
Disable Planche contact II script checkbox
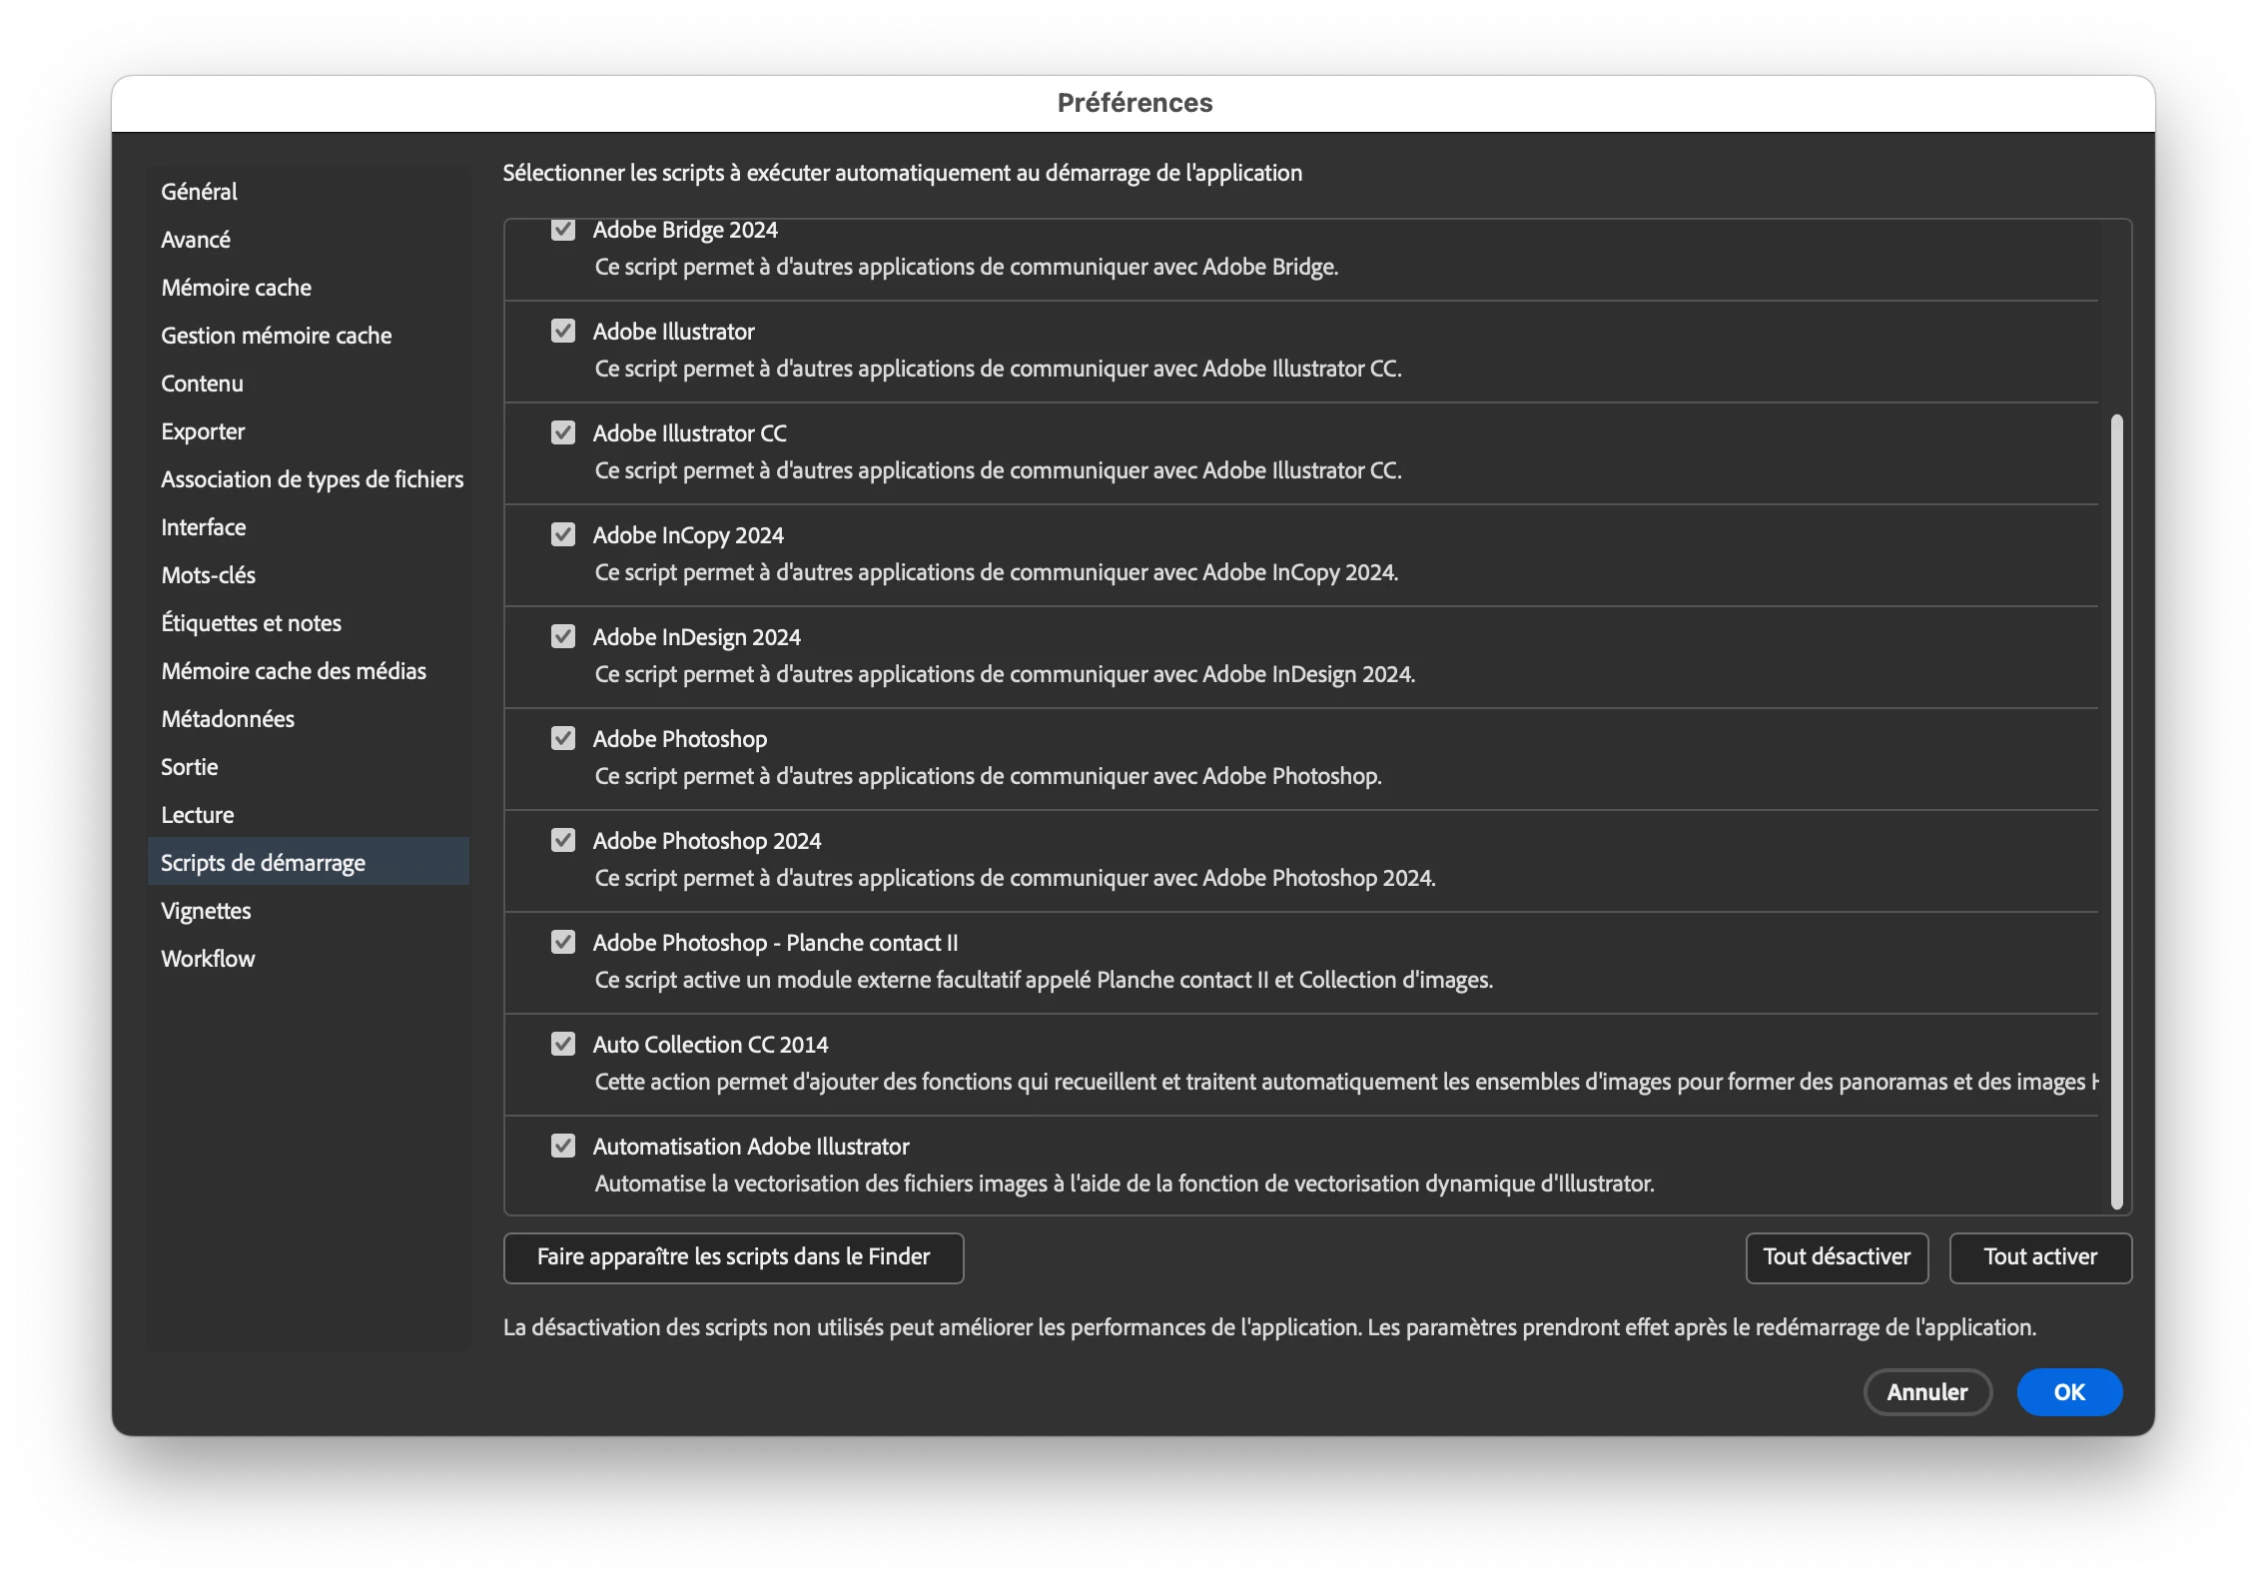coord(563,942)
